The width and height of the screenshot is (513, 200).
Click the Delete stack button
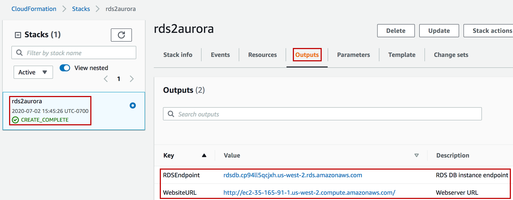pos(396,31)
